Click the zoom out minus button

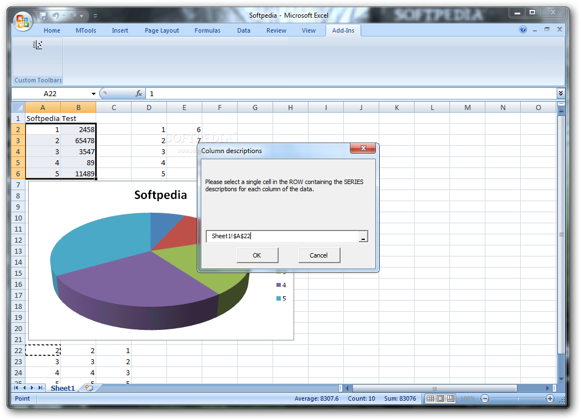(485, 398)
